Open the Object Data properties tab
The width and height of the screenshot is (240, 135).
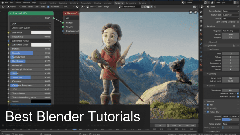pos(201,60)
